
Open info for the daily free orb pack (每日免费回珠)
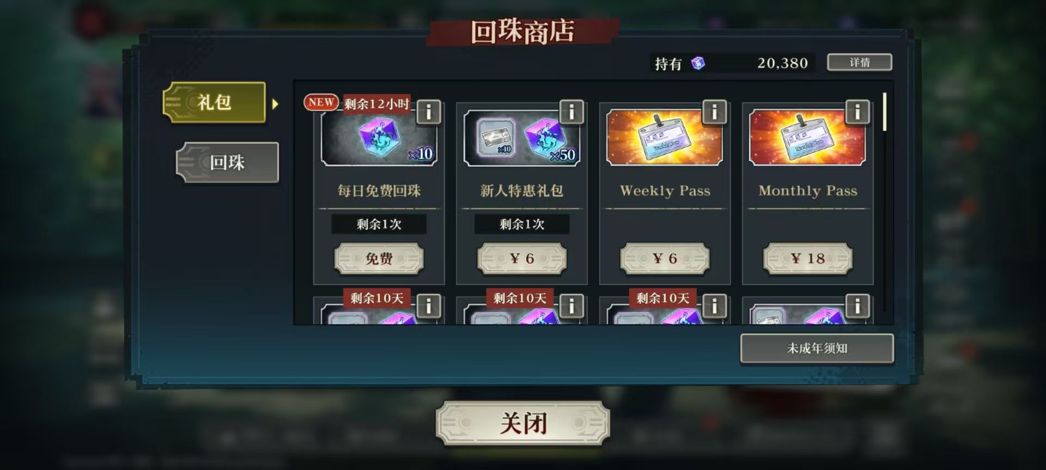pos(429,112)
